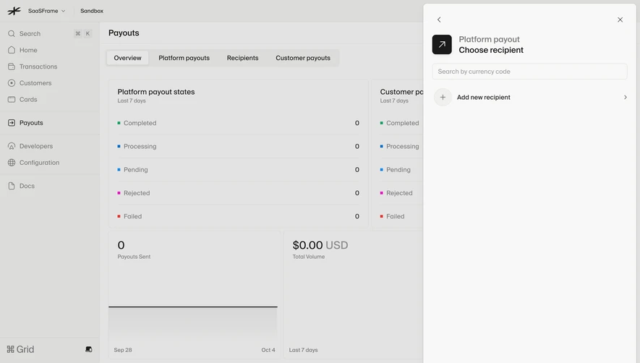Click the Docs file icon
The image size is (640, 363).
click(x=12, y=186)
